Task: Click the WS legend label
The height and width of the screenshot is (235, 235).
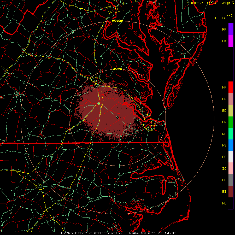Action: tap(224, 145)
